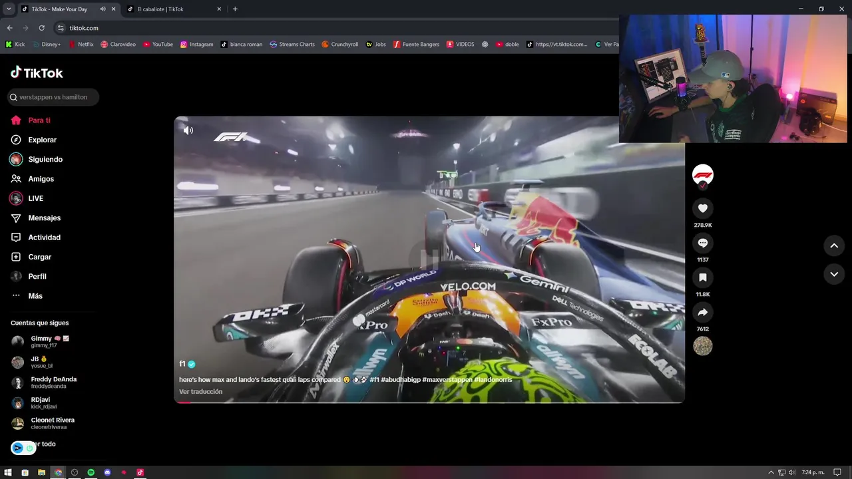
Task: Open Spotify from the taskbar
Action: point(91,472)
